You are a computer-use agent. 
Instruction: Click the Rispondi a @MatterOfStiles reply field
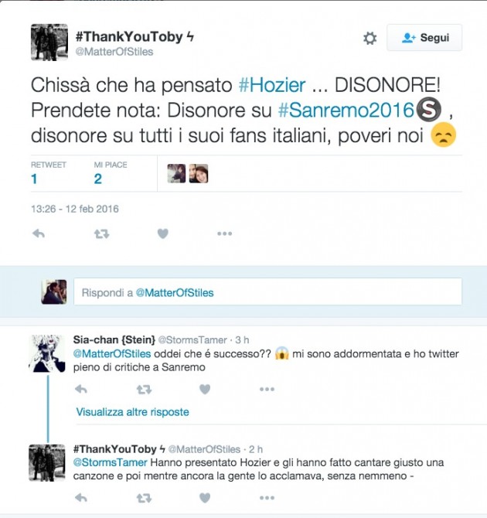coord(267,291)
